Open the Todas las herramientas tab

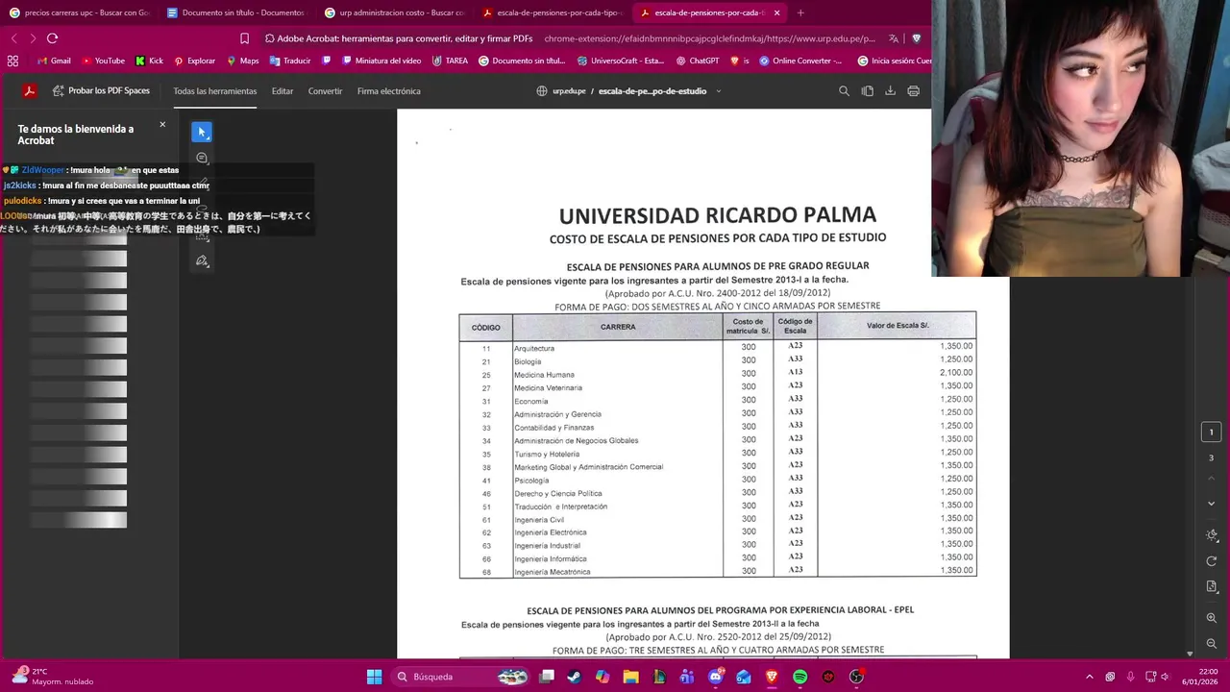tap(214, 91)
